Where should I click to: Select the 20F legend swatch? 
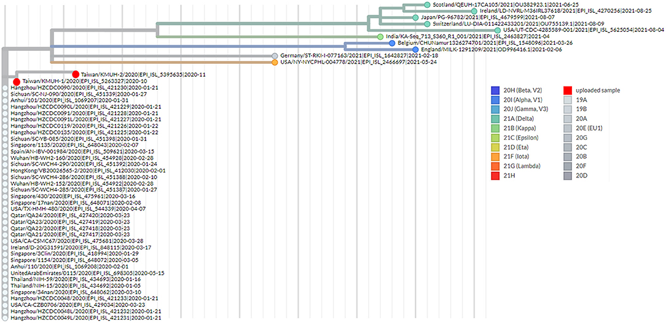(568, 166)
